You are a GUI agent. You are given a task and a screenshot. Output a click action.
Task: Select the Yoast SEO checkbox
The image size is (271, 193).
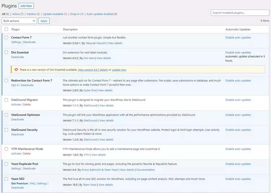point(6,179)
